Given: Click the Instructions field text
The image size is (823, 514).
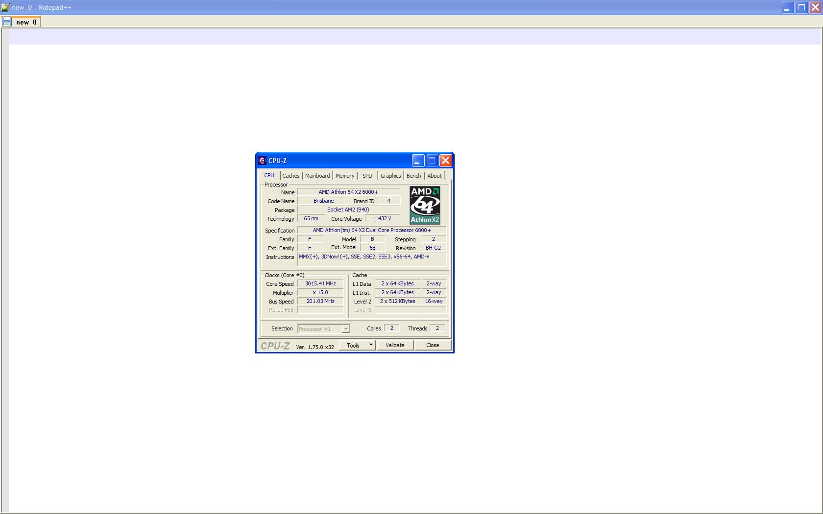Looking at the screenshot, I should tap(372, 259).
